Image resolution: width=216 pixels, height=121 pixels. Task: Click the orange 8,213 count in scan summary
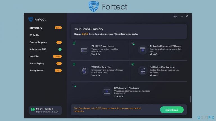click(x=85, y=34)
